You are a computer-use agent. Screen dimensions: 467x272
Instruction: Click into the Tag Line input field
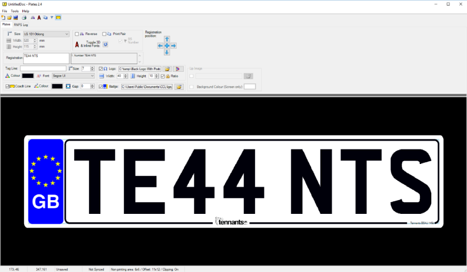pos(43,69)
